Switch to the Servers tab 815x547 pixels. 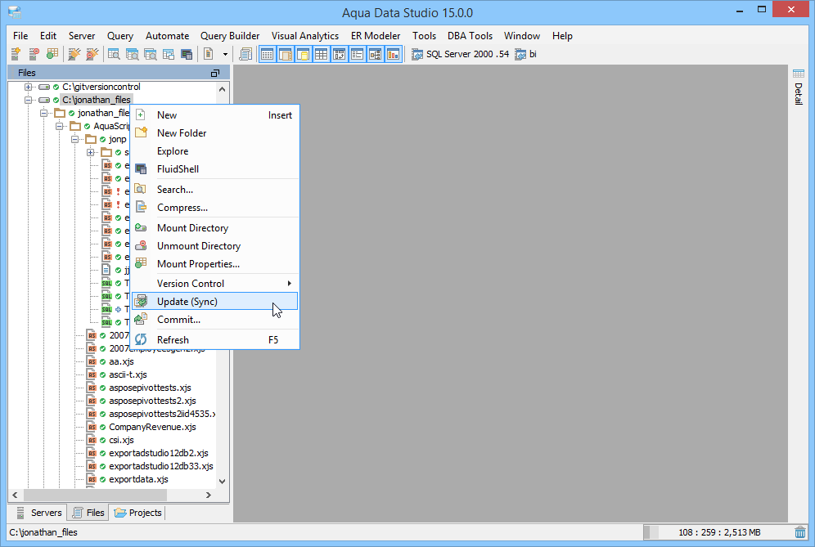tap(39, 513)
